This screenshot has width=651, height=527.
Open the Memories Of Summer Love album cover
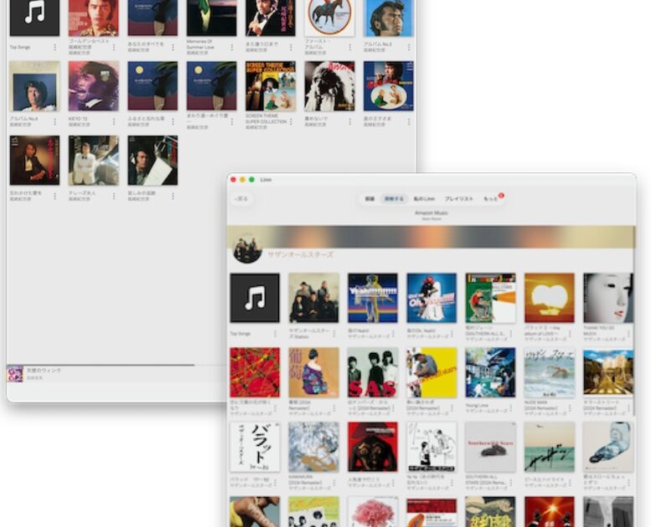click(x=211, y=17)
